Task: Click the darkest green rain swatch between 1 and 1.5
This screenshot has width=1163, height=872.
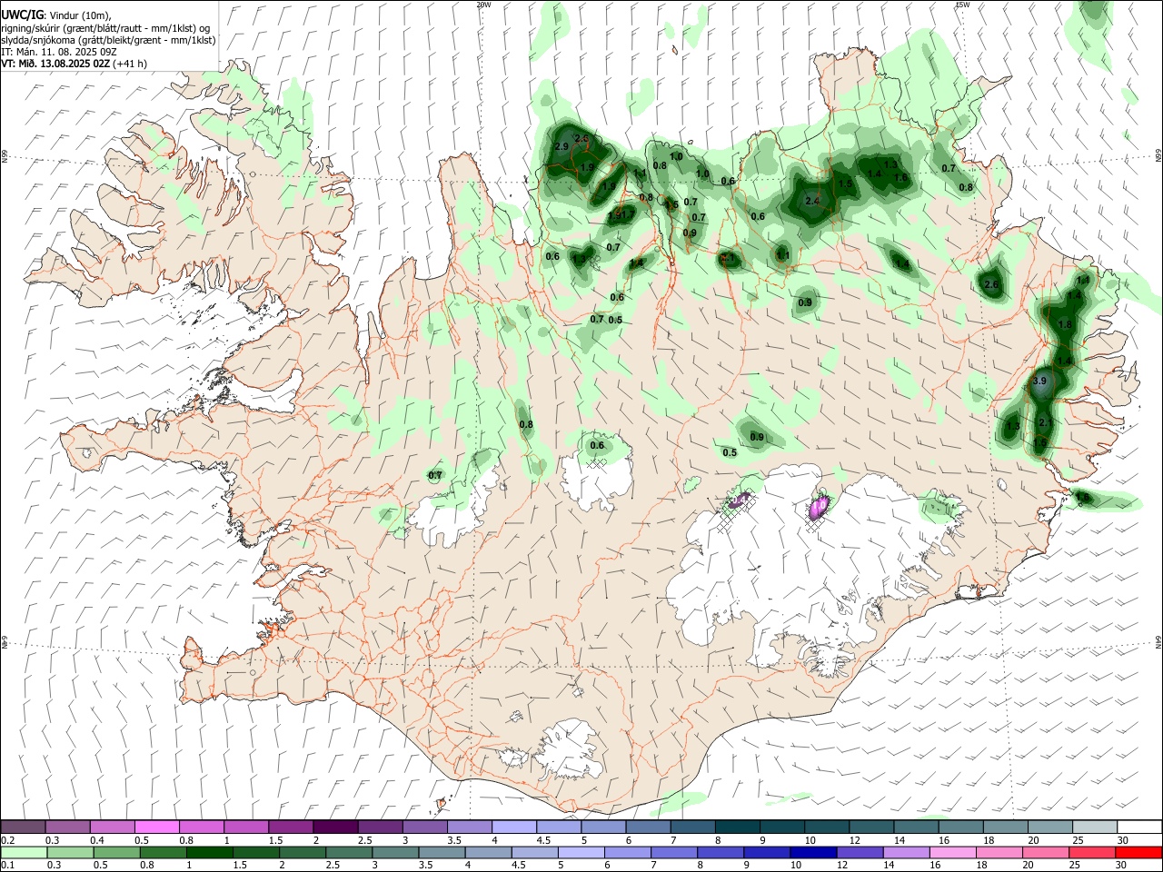Action: (209, 852)
